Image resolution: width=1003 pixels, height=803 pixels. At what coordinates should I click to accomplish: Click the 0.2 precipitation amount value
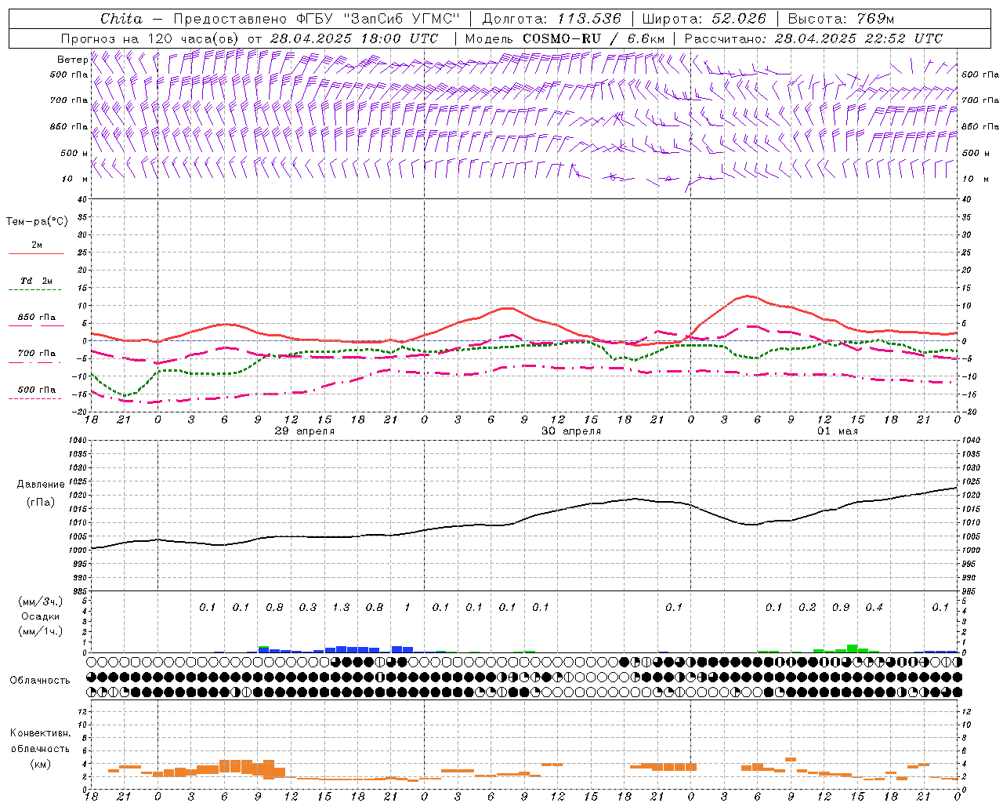pos(807,608)
